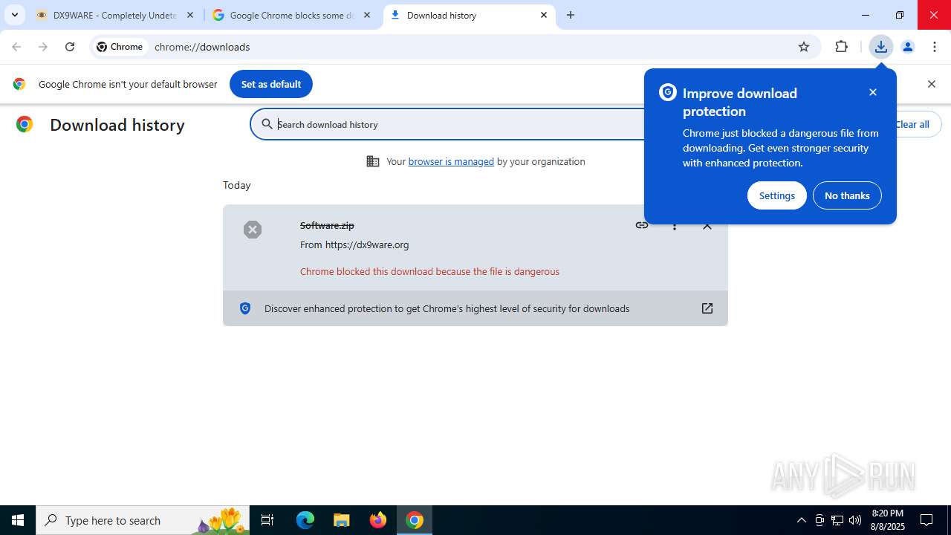Remove Software.zip from download list

707,226
